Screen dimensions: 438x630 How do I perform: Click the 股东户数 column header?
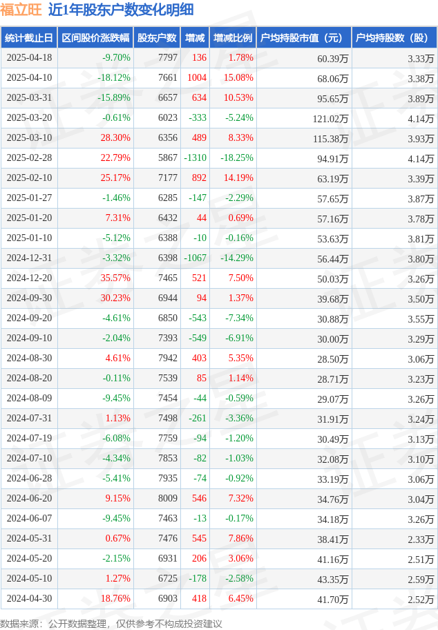pos(157,38)
